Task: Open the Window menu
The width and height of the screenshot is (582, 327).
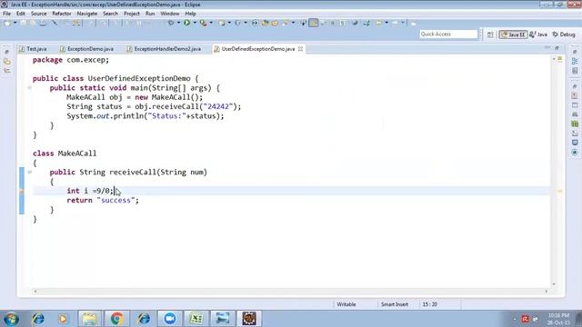Action: click(x=170, y=14)
